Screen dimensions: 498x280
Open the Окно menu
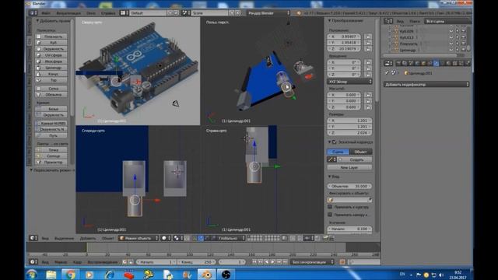pyautogui.click(x=91, y=13)
